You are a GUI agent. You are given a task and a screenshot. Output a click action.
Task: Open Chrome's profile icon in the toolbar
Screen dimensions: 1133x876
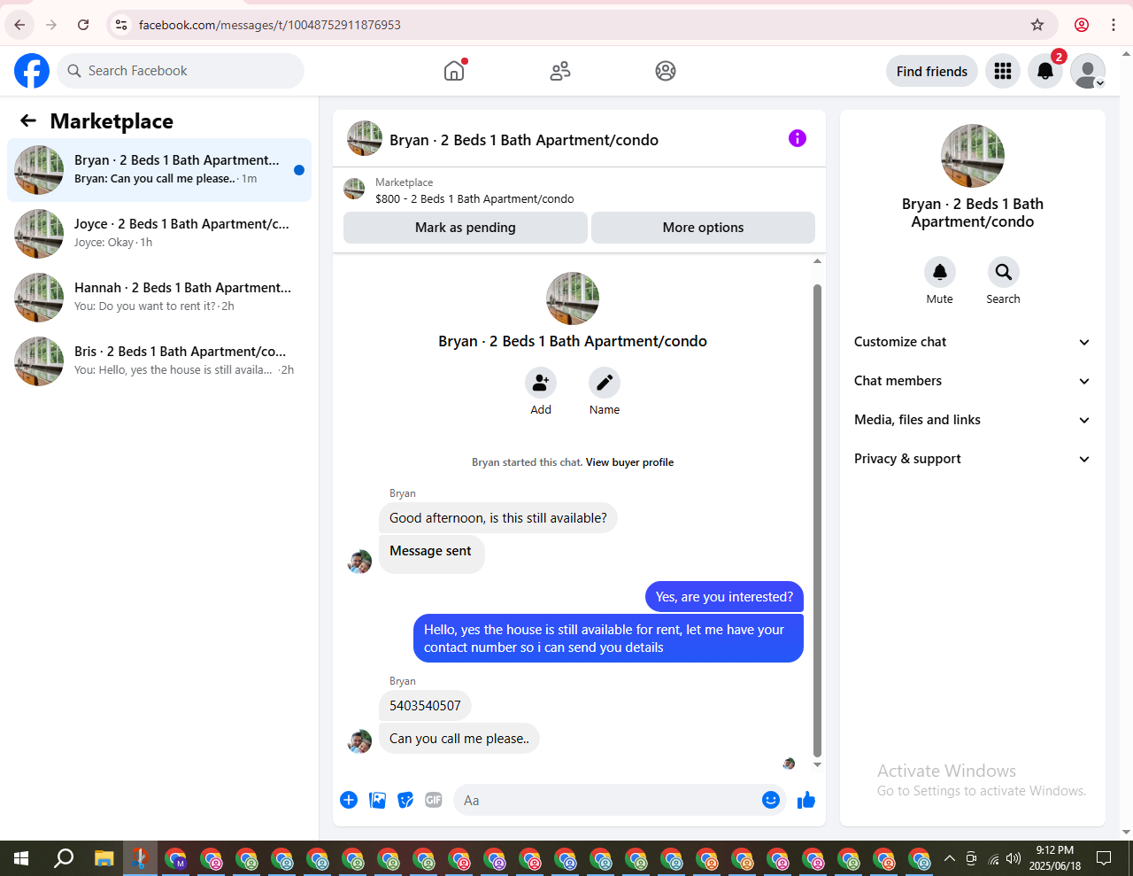click(1082, 25)
